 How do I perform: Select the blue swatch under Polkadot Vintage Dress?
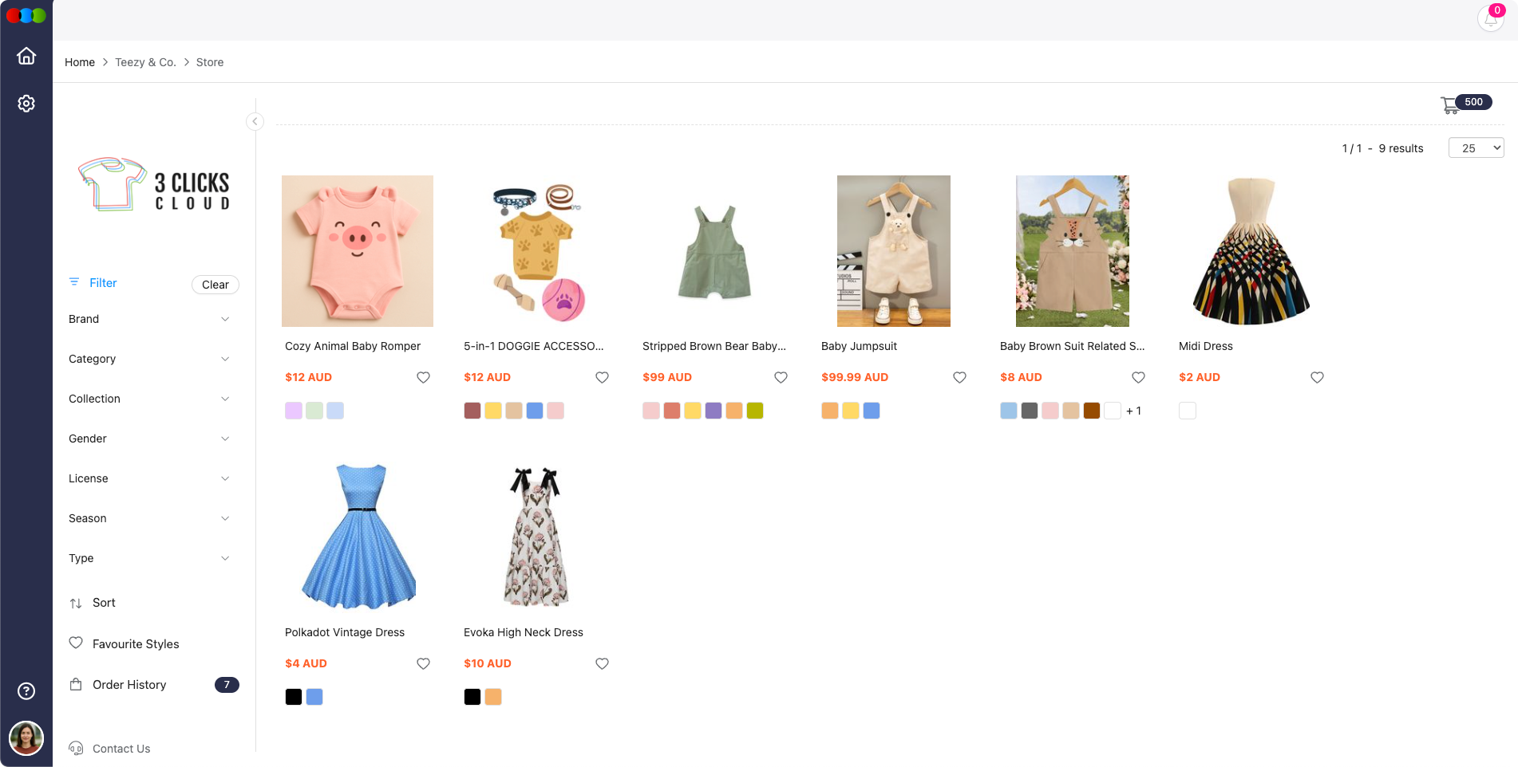tap(314, 696)
